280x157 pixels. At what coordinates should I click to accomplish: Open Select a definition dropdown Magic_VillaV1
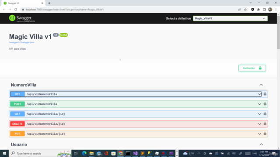coord(230,18)
